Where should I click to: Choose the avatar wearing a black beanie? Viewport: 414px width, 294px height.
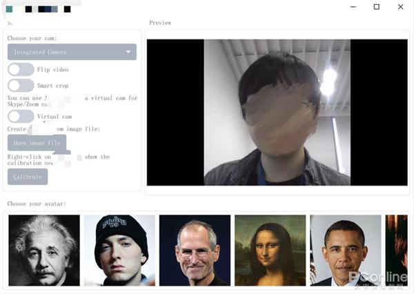pyautogui.click(x=119, y=251)
